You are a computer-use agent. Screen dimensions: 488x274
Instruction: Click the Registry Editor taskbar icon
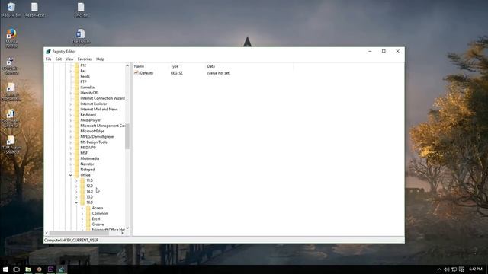[x=62, y=269]
